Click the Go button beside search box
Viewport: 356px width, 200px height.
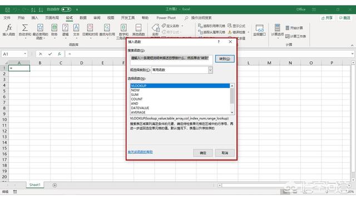point(225,59)
